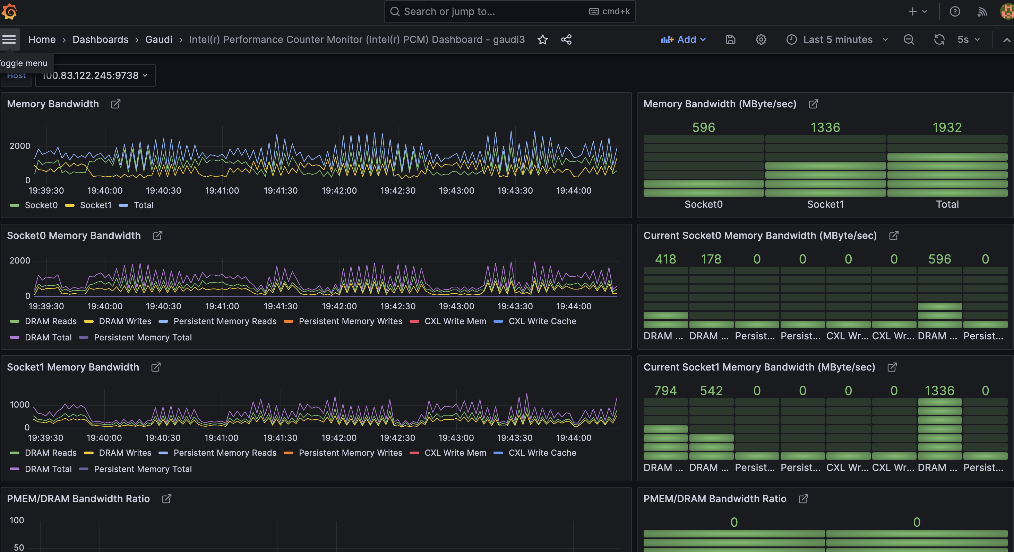Open the plus new-item dropdown
This screenshot has width=1014, height=552.
click(x=918, y=11)
